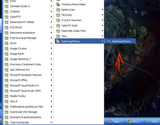Click the DVD Shrink folder icon
The width and height of the screenshot is (160, 125).
tap(6, 27)
